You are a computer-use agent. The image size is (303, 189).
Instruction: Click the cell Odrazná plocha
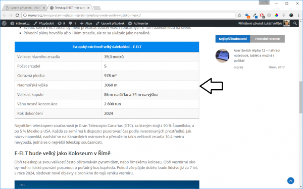(59, 76)
